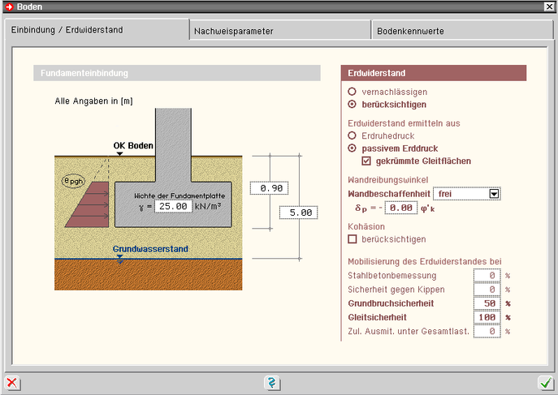Select the 'Erdruhedruck' radio option
Image resolution: width=558 pixels, height=395 pixels.
pyautogui.click(x=352, y=136)
